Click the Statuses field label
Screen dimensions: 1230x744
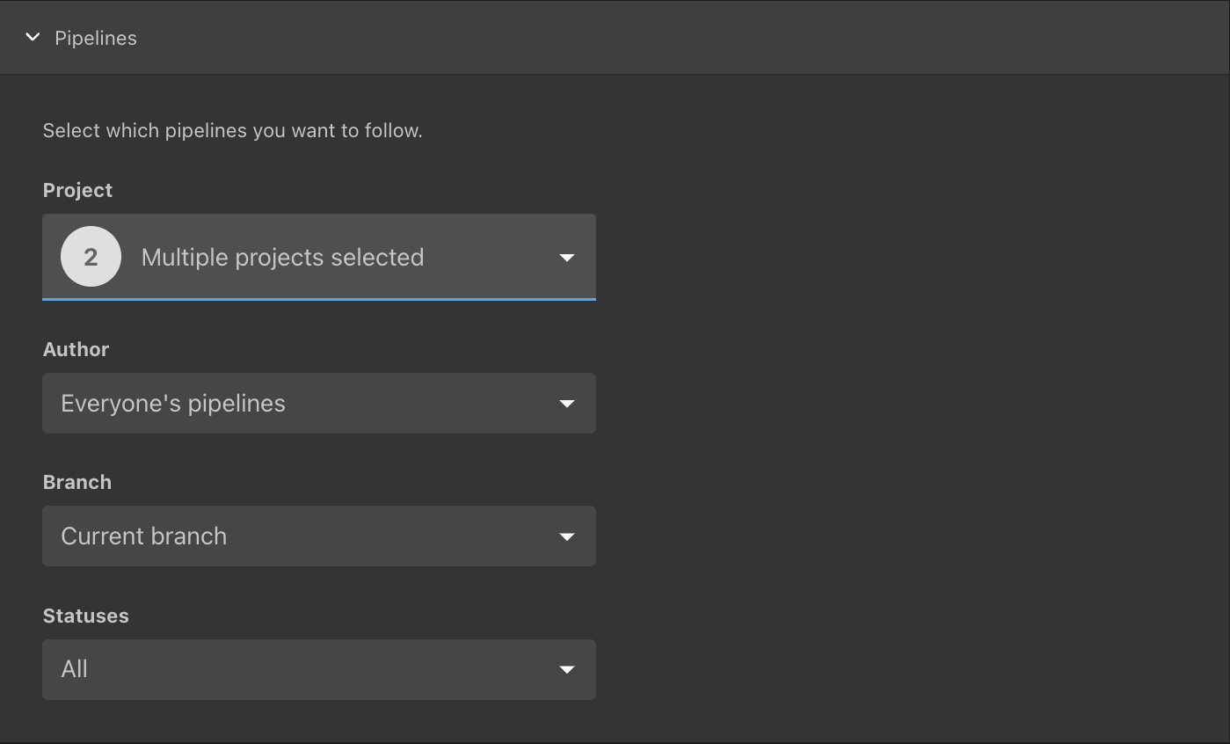point(85,616)
